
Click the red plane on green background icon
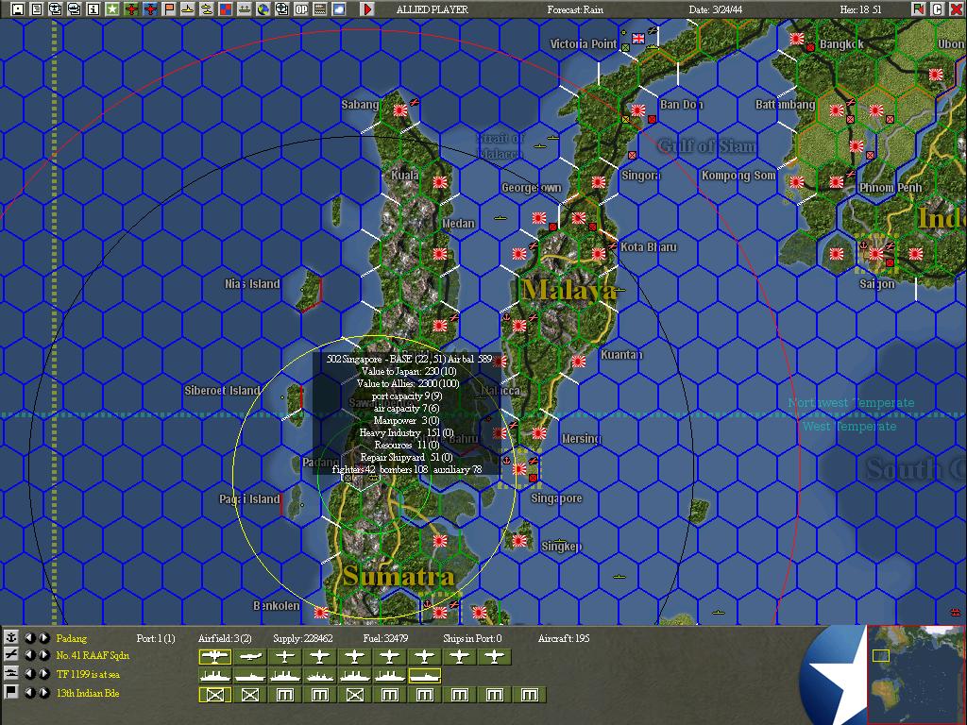[131, 8]
